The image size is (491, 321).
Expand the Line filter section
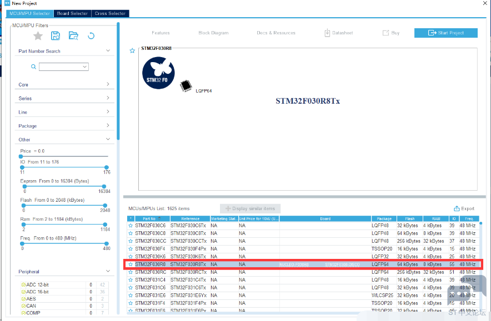[x=108, y=111]
